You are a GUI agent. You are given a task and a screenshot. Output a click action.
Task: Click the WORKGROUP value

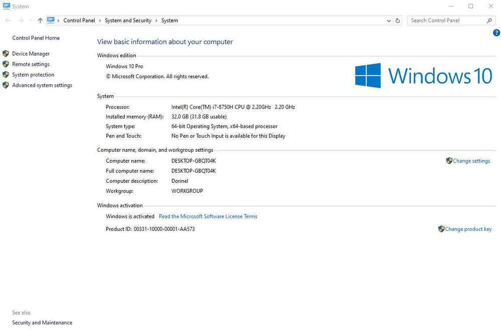187,191
